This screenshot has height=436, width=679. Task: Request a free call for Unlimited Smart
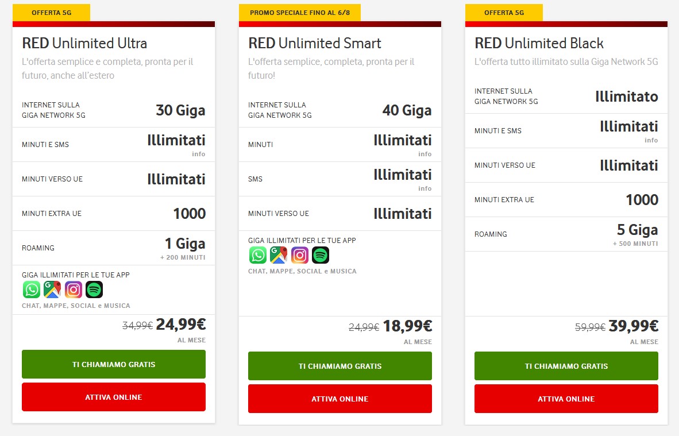pyautogui.click(x=340, y=366)
